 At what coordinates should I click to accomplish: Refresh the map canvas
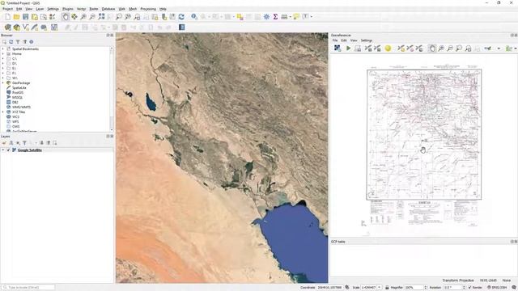tap(181, 16)
